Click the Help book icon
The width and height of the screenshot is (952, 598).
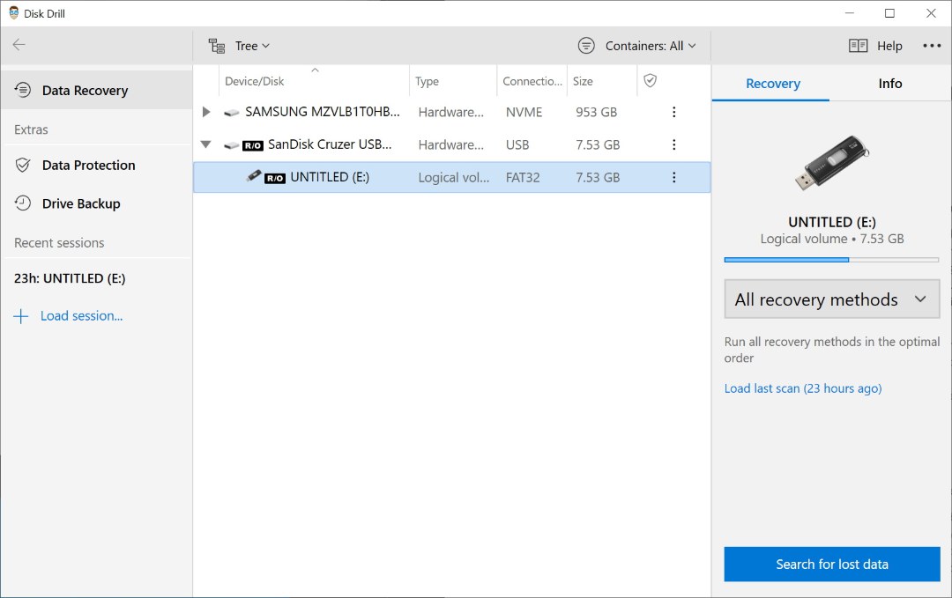tap(858, 46)
